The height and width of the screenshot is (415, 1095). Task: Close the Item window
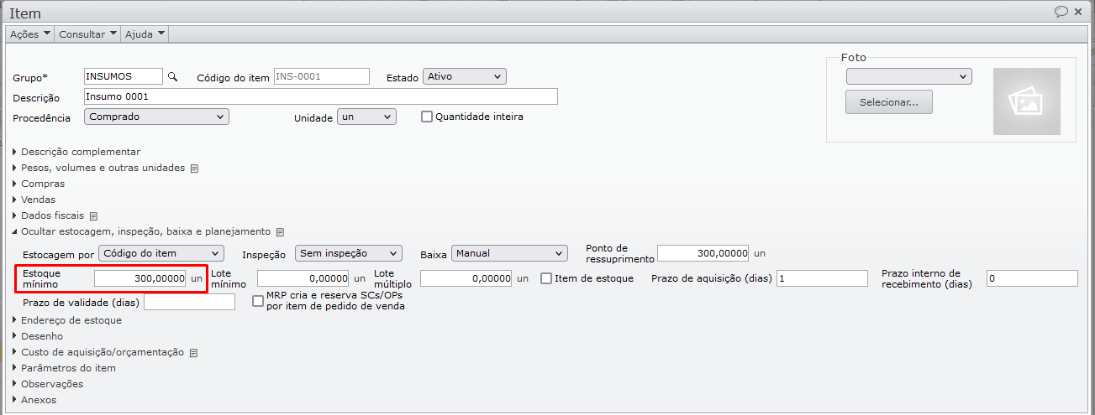tap(1080, 12)
